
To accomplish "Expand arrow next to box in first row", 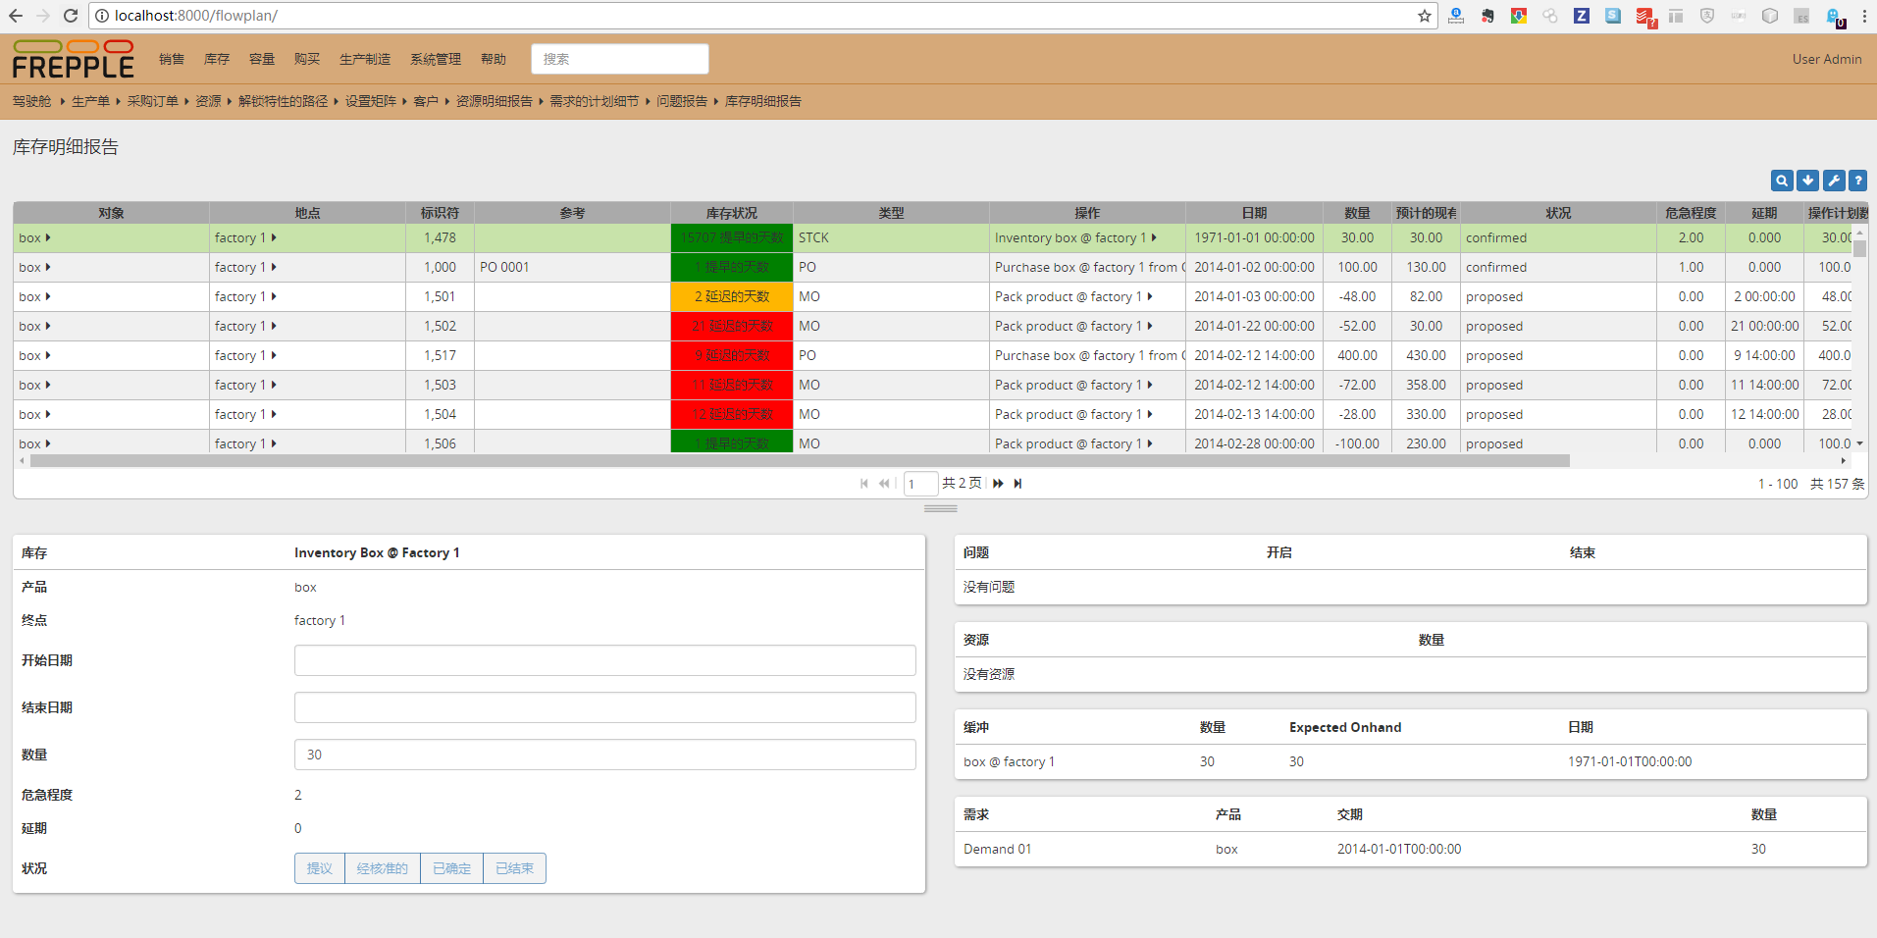I will point(48,238).
